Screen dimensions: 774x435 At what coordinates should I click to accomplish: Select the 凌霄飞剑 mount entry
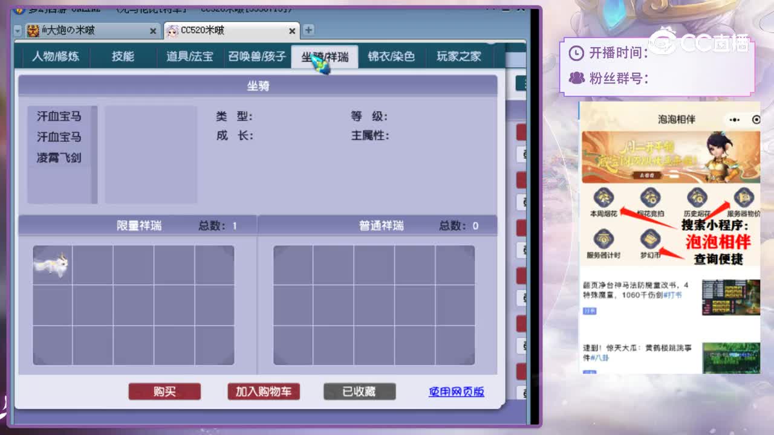pos(59,158)
